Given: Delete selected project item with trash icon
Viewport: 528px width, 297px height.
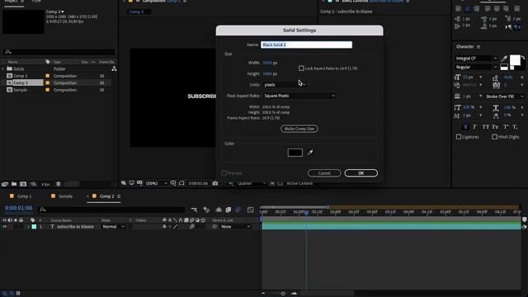Looking at the screenshot, I should (x=59, y=184).
